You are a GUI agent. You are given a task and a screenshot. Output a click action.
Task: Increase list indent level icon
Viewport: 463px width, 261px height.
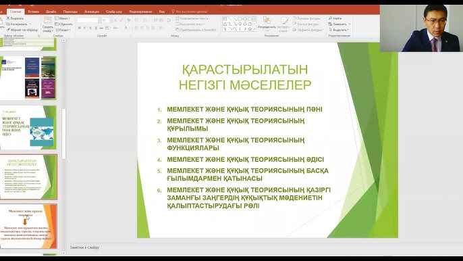click(161, 20)
